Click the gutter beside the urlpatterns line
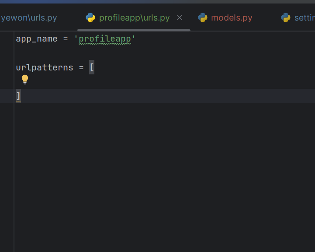 pos(7,67)
